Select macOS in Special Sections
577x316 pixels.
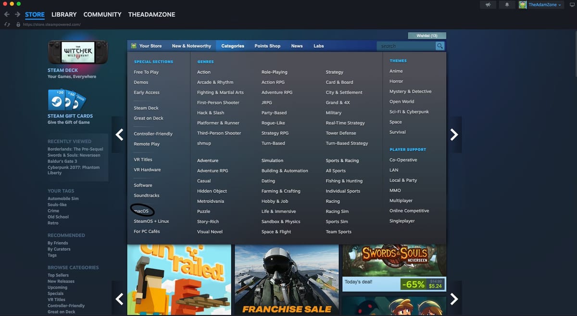click(x=141, y=211)
